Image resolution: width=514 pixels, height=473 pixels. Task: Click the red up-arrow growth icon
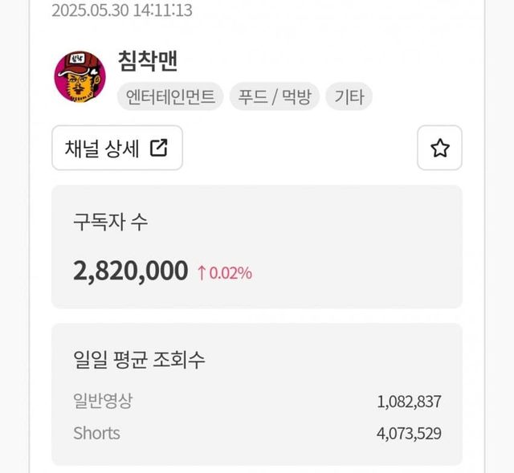[202, 272]
